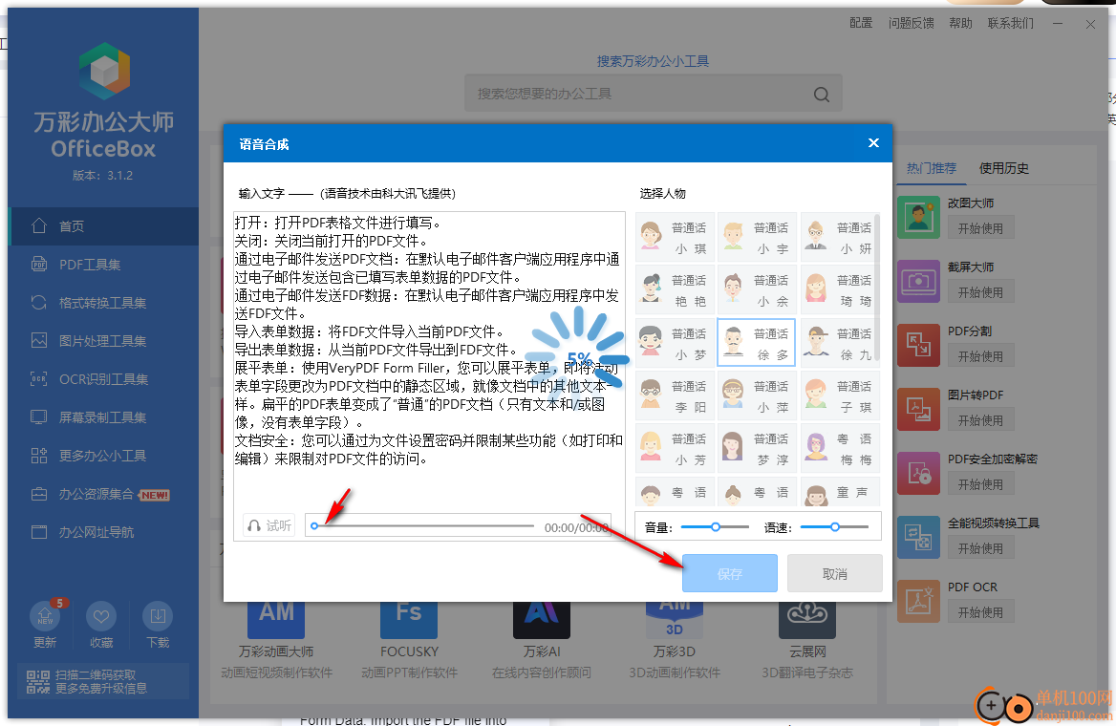Switch to the 热门推荐 tab
The width and height of the screenshot is (1116, 726).
pyautogui.click(x=931, y=169)
